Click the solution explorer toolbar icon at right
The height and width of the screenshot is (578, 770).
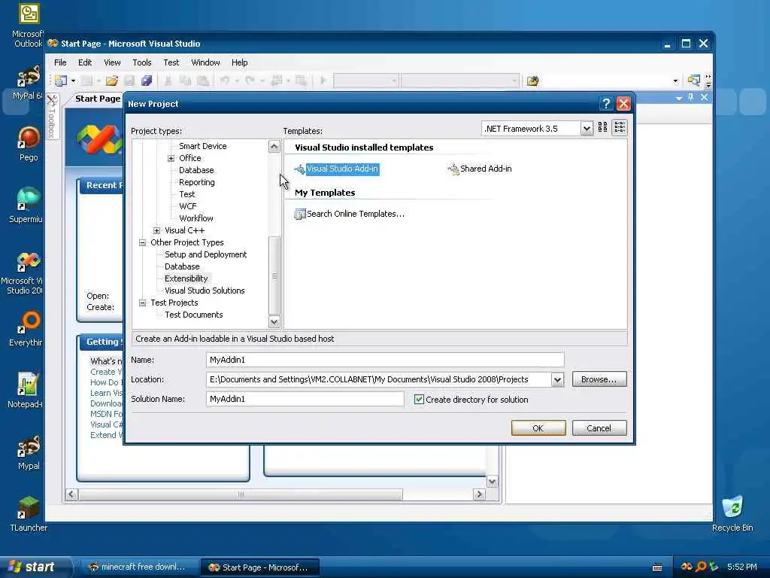693,80
